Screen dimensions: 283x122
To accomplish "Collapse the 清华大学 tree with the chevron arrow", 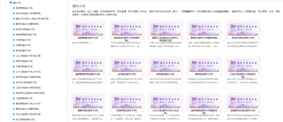I will click(x=6, y=3).
